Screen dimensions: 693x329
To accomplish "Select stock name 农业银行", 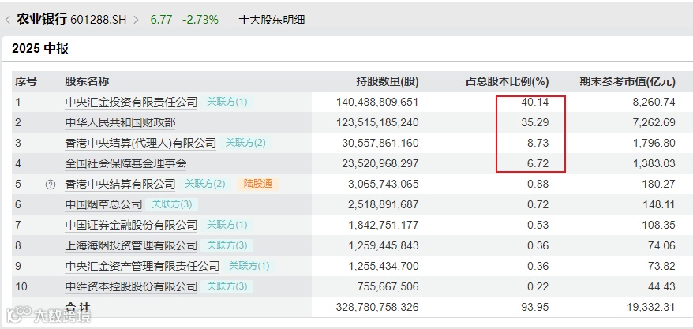I will (42, 20).
